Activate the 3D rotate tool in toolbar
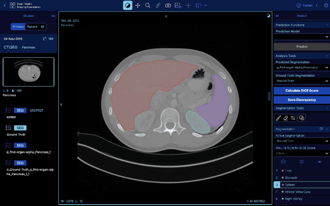Image resolution: width=330 pixels, height=206 pixels. [x=158, y=6]
